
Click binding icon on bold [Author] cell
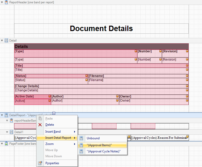[117, 96]
